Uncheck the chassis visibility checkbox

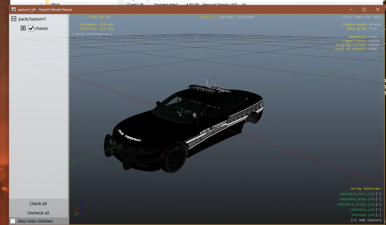point(31,28)
